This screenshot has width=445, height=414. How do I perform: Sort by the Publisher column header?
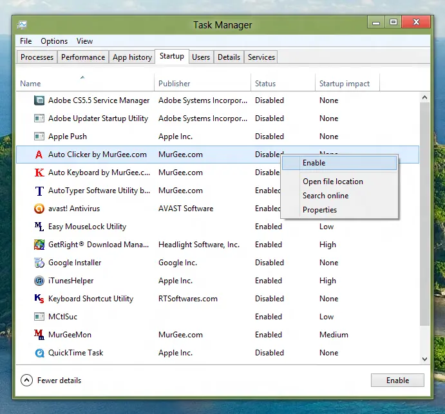click(203, 83)
